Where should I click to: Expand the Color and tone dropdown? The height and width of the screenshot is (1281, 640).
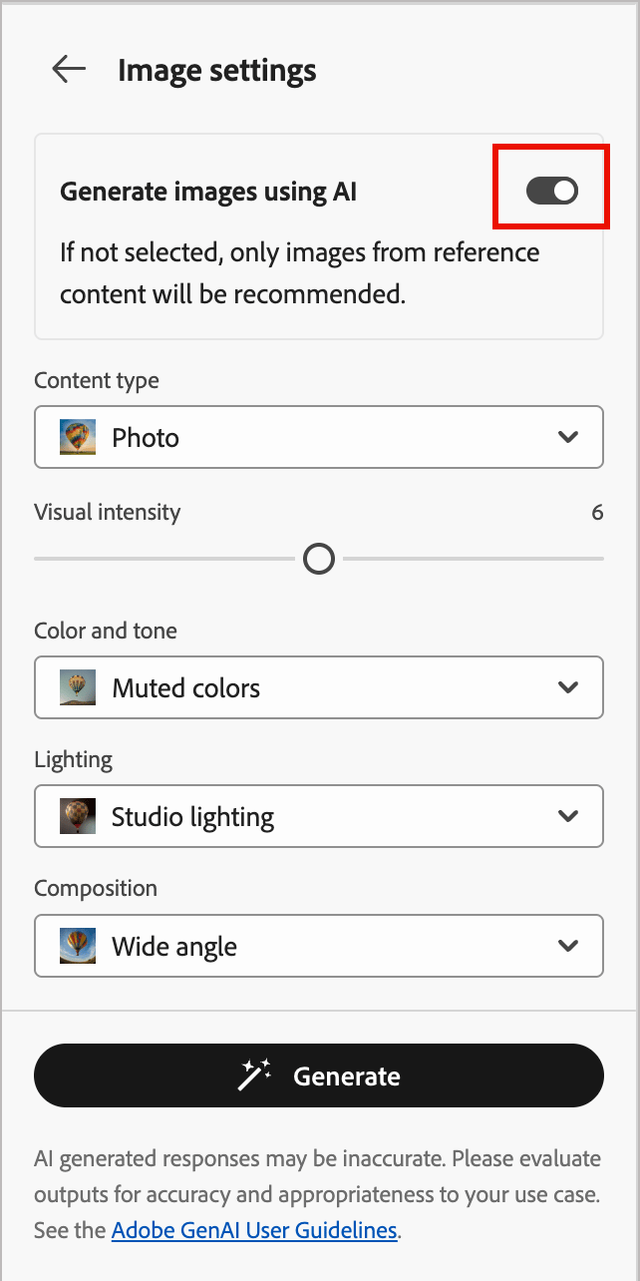(x=319, y=686)
